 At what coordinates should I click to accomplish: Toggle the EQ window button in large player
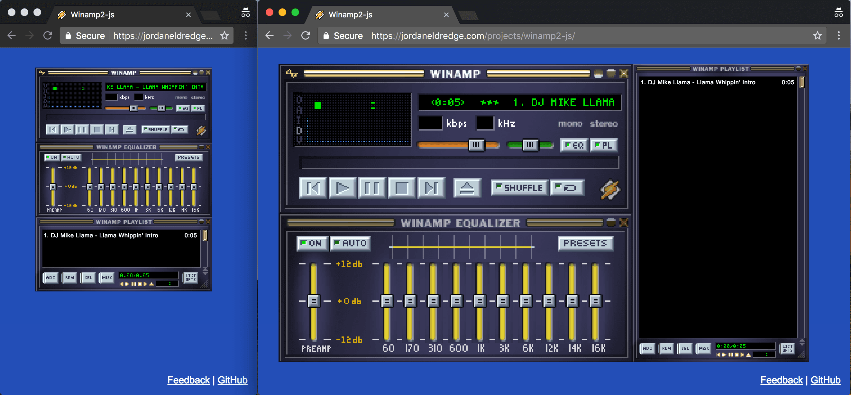click(574, 145)
